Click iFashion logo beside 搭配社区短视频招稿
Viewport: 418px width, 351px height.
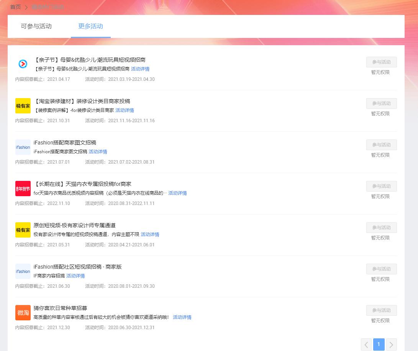point(23,271)
